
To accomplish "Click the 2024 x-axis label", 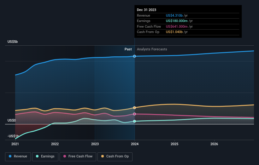I will [135, 144].
